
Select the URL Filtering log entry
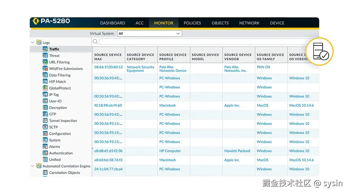coord(60,62)
